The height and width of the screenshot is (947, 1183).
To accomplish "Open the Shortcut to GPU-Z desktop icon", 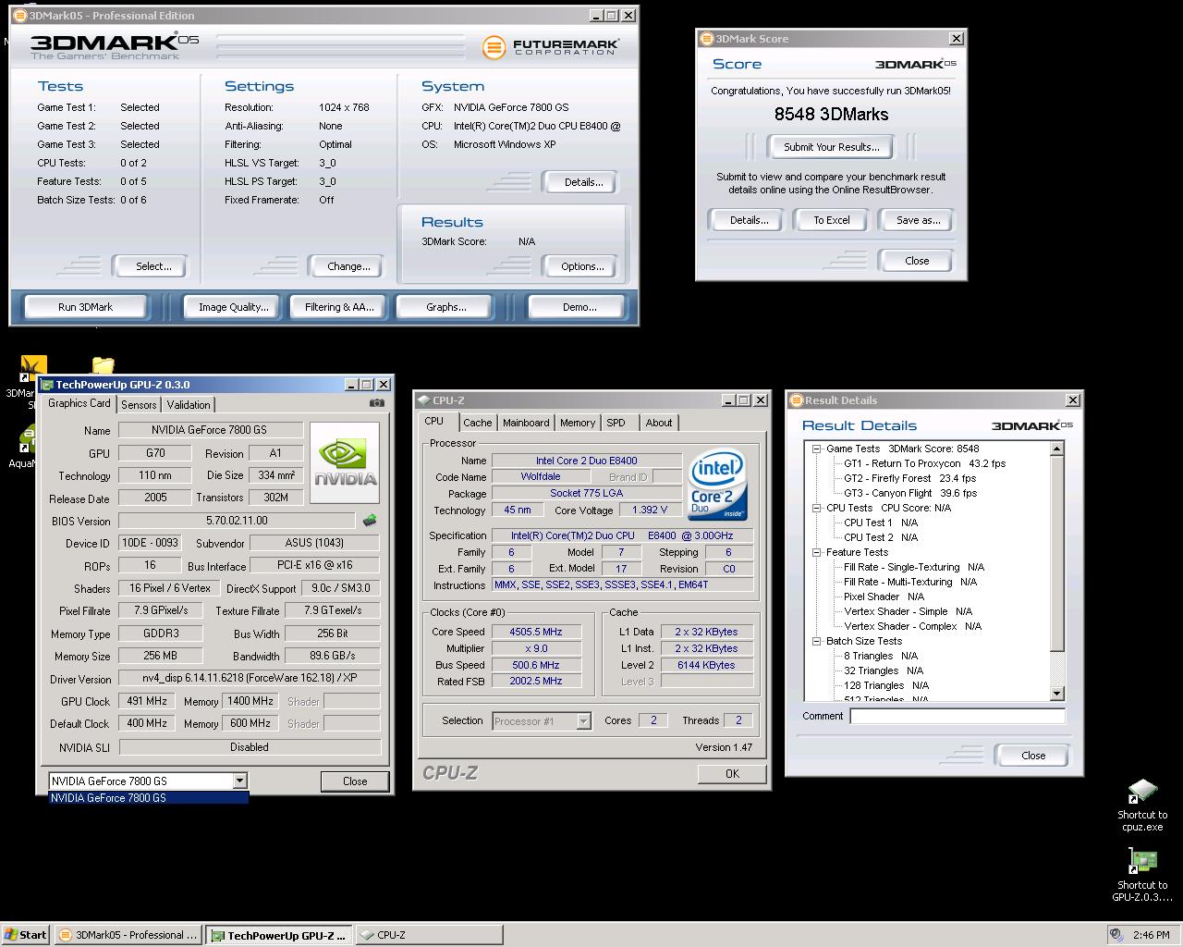I will [1142, 875].
